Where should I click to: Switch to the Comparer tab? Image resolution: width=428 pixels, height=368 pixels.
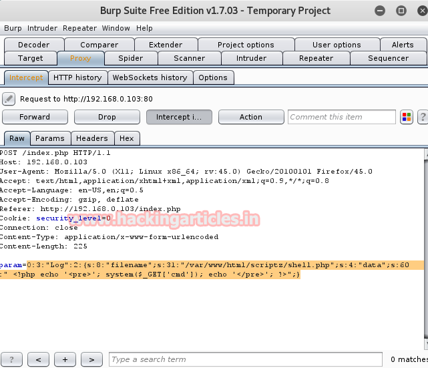[x=99, y=45]
